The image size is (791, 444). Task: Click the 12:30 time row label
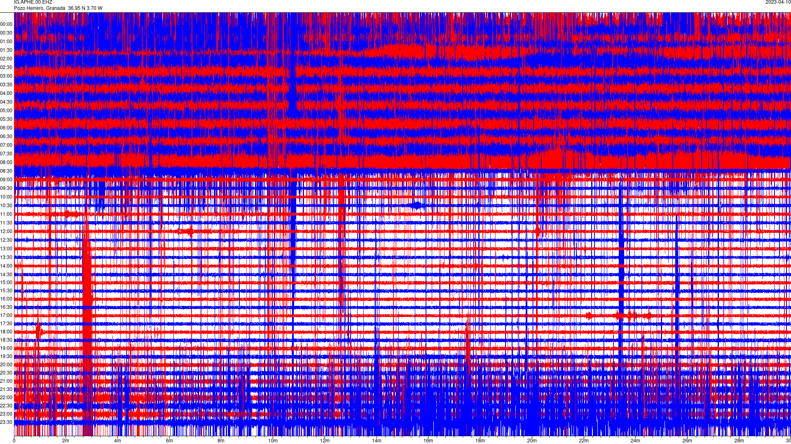(x=6, y=240)
